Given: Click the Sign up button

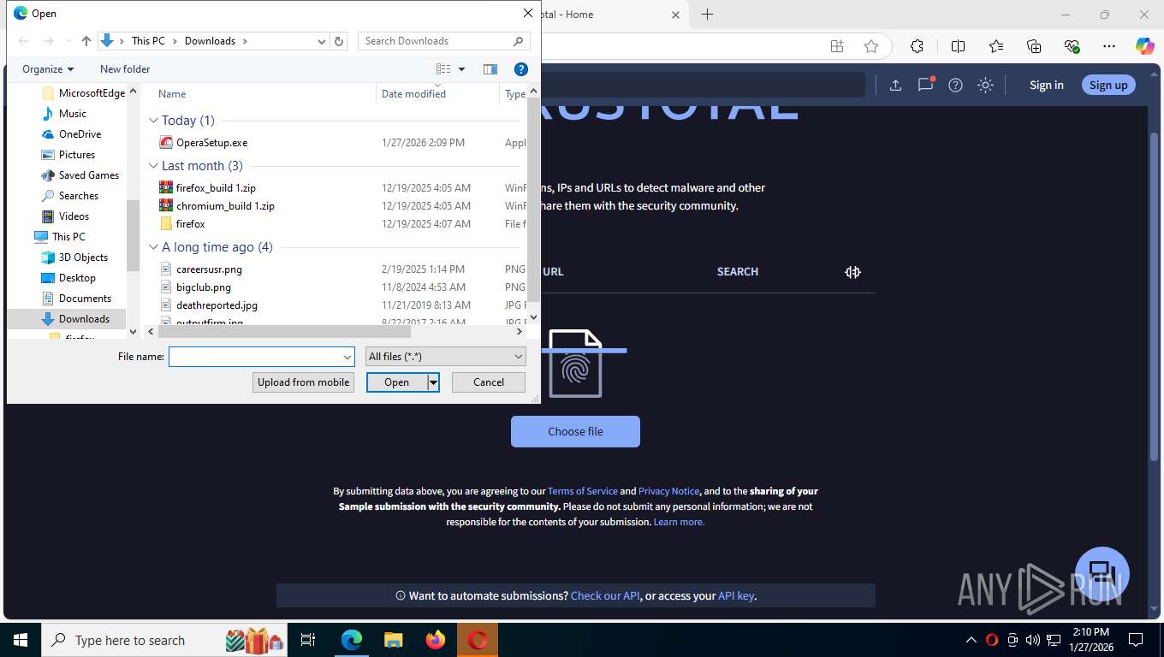Looking at the screenshot, I should click(1108, 85).
